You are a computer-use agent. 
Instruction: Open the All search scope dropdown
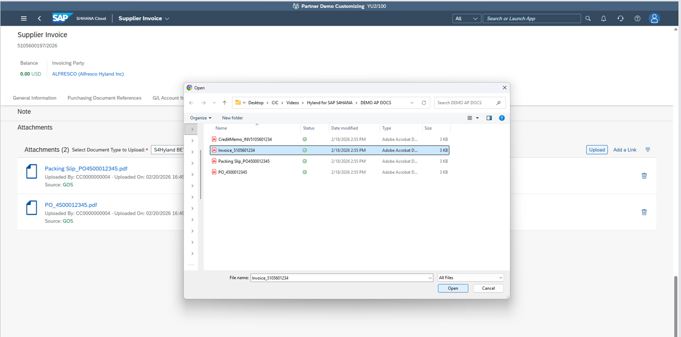pos(466,18)
